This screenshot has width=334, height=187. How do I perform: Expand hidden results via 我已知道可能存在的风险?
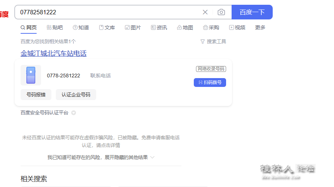[x=101, y=157]
